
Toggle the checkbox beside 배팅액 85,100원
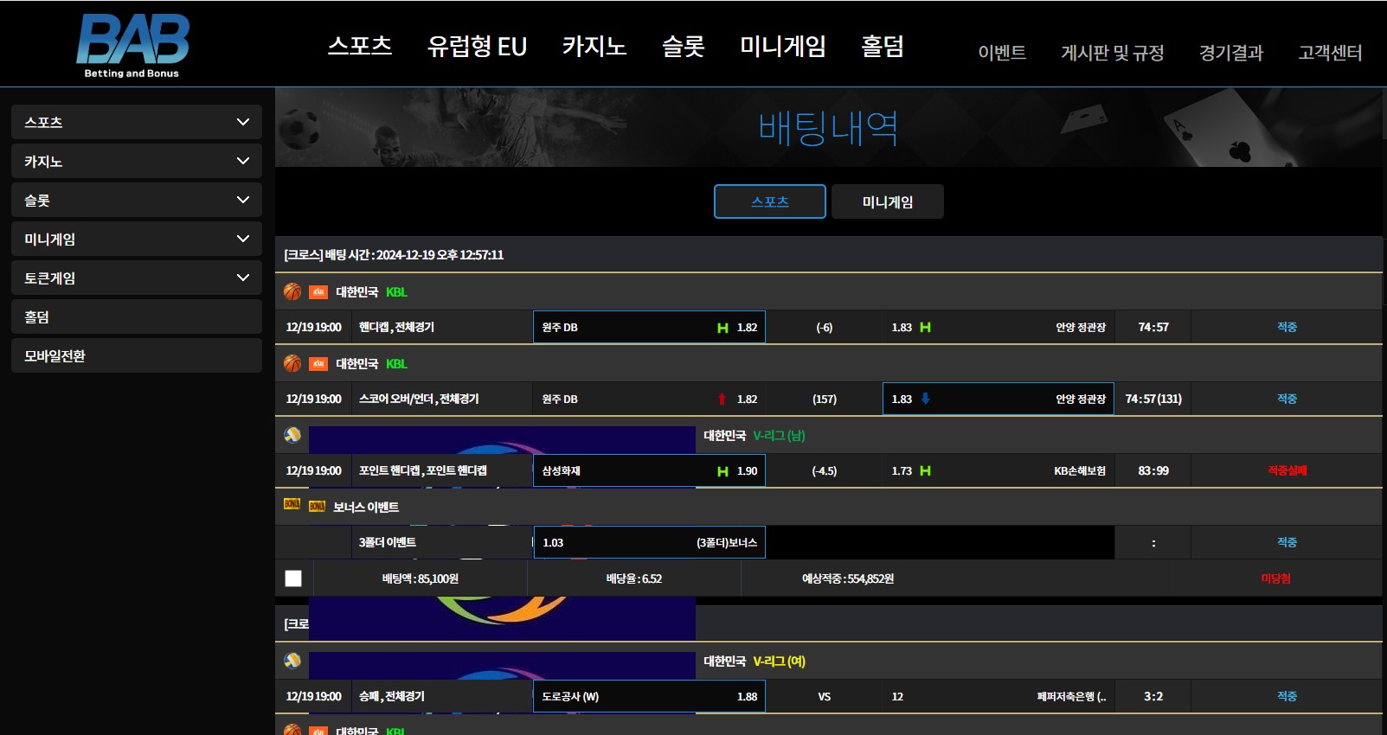point(293,578)
